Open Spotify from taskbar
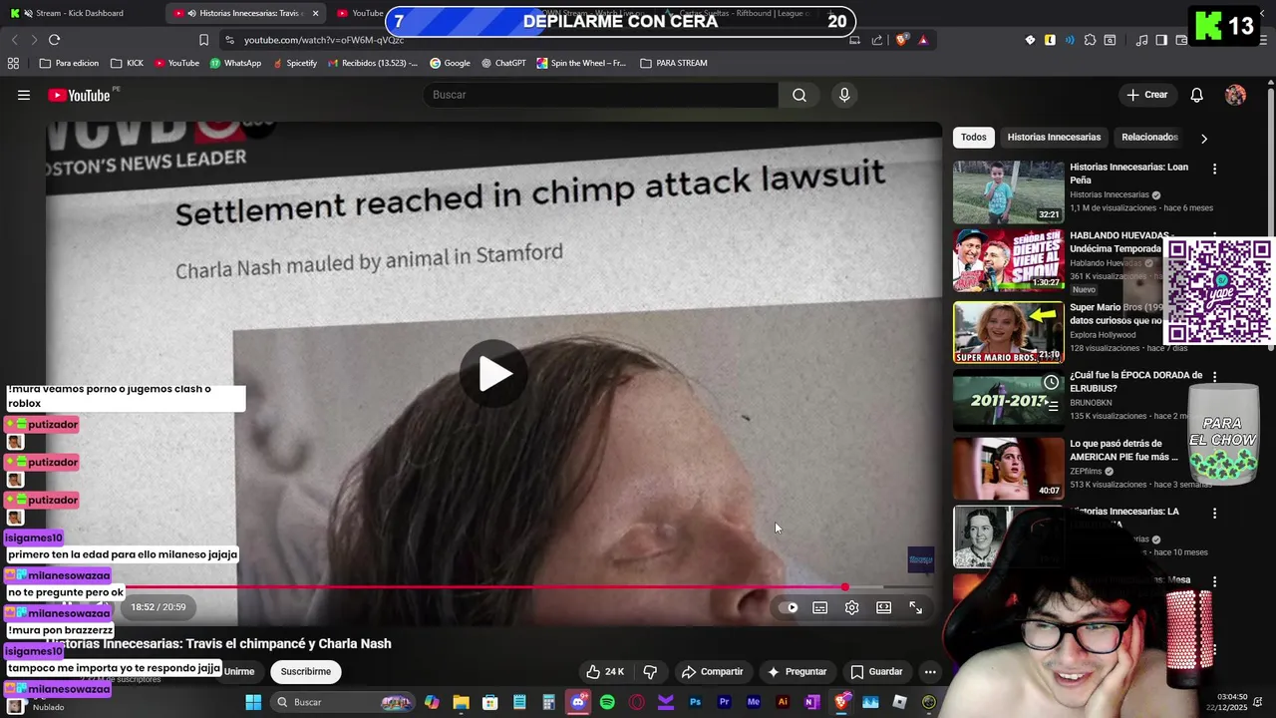Viewport: 1276px width, 718px height. point(607,702)
